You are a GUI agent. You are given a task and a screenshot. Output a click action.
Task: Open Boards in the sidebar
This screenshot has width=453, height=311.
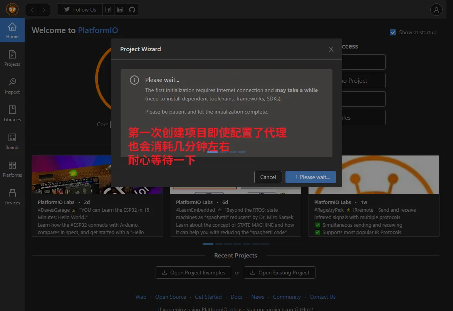[x=12, y=141]
